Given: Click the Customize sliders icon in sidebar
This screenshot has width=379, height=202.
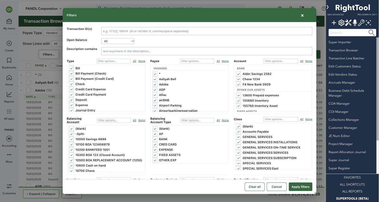Looking at the screenshot, I should point(9,186).
